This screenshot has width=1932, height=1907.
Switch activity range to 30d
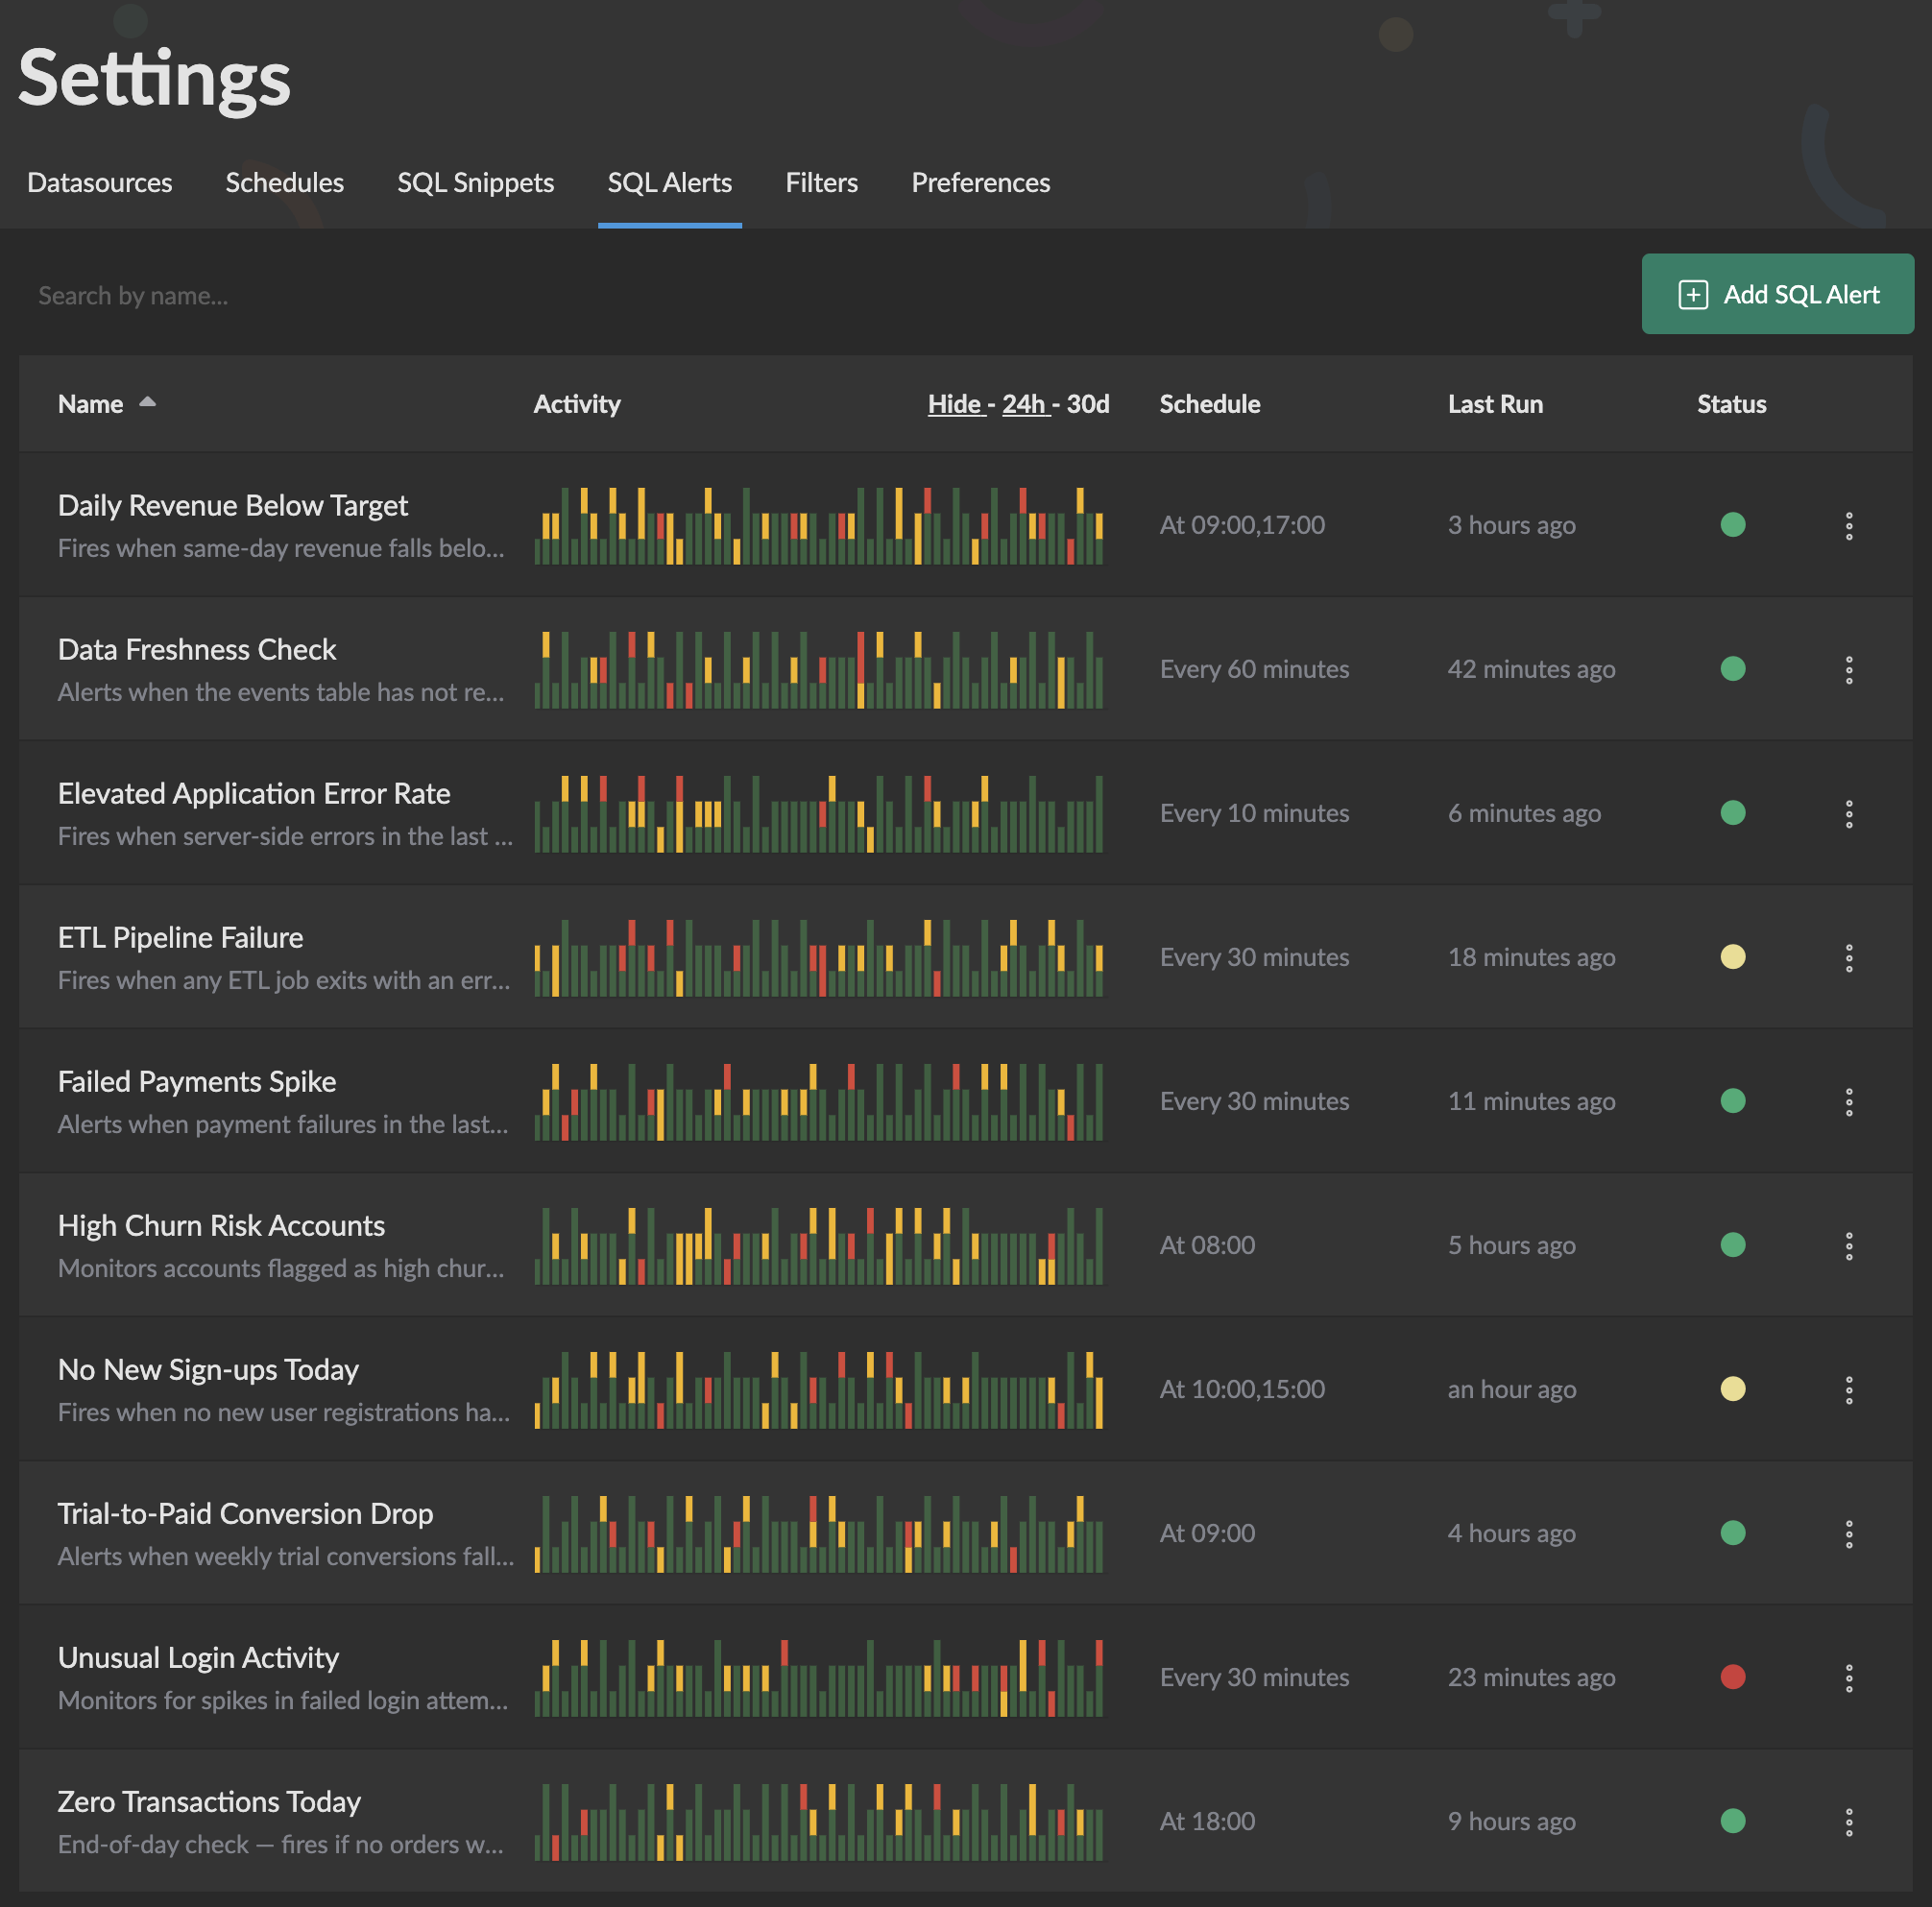click(x=1088, y=404)
